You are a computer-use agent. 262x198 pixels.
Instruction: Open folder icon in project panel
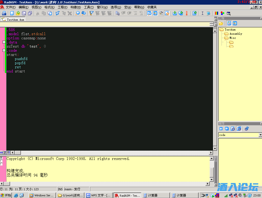(221, 23)
